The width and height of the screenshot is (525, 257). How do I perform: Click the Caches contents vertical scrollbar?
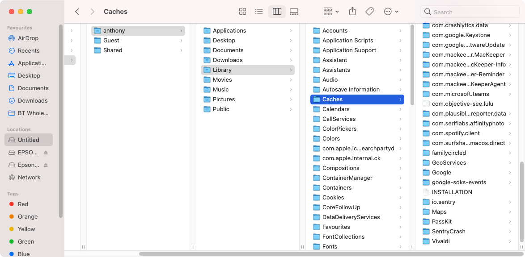click(x=522, y=202)
